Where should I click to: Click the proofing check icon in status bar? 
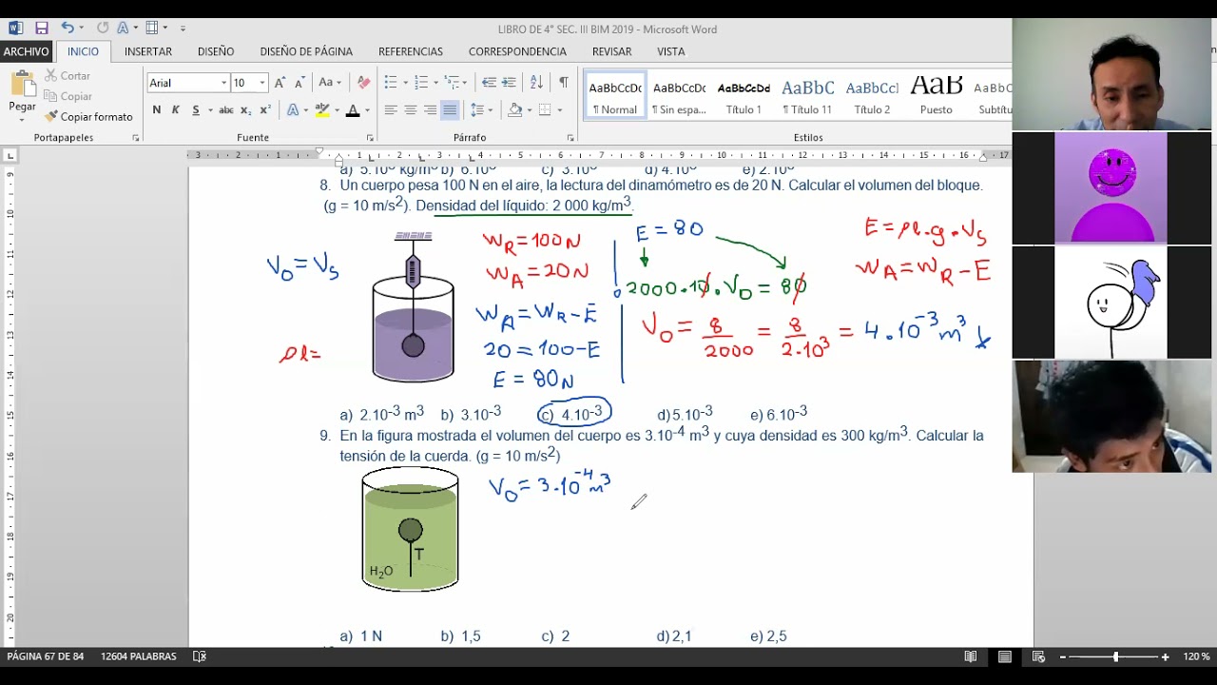coord(200,656)
